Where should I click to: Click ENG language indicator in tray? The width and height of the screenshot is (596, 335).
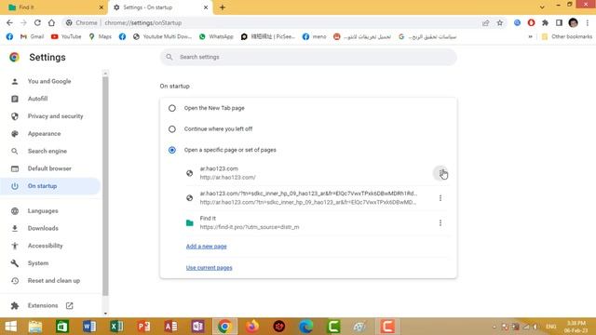tap(550, 327)
